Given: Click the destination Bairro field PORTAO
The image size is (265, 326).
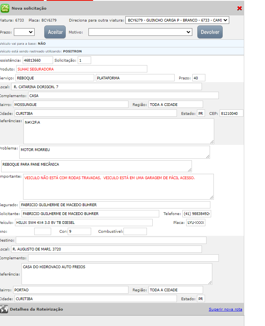Looking at the screenshot, I should pyautogui.click(x=71, y=290).
